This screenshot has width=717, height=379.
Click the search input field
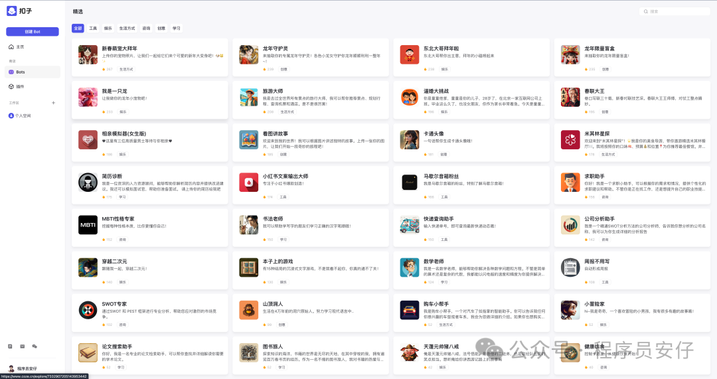(675, 11)
